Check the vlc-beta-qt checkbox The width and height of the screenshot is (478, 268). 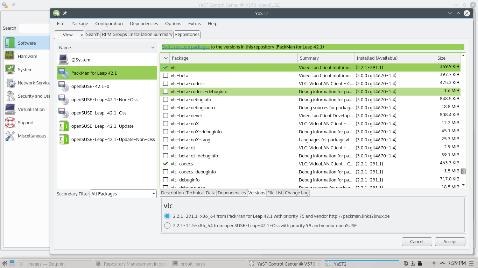click(x=166, y=148)
